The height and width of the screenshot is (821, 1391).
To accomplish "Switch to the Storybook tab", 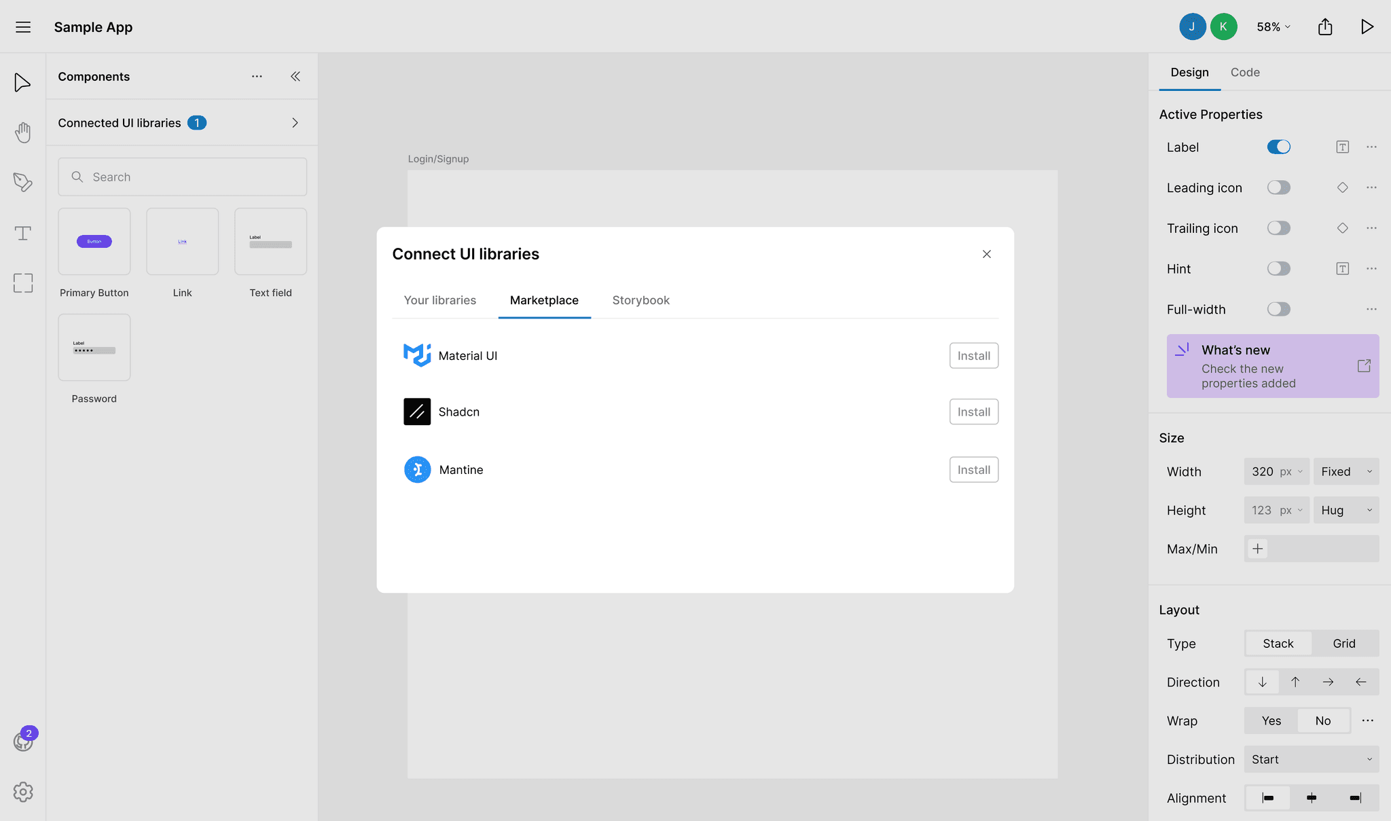I will click(x=640, y=300).
